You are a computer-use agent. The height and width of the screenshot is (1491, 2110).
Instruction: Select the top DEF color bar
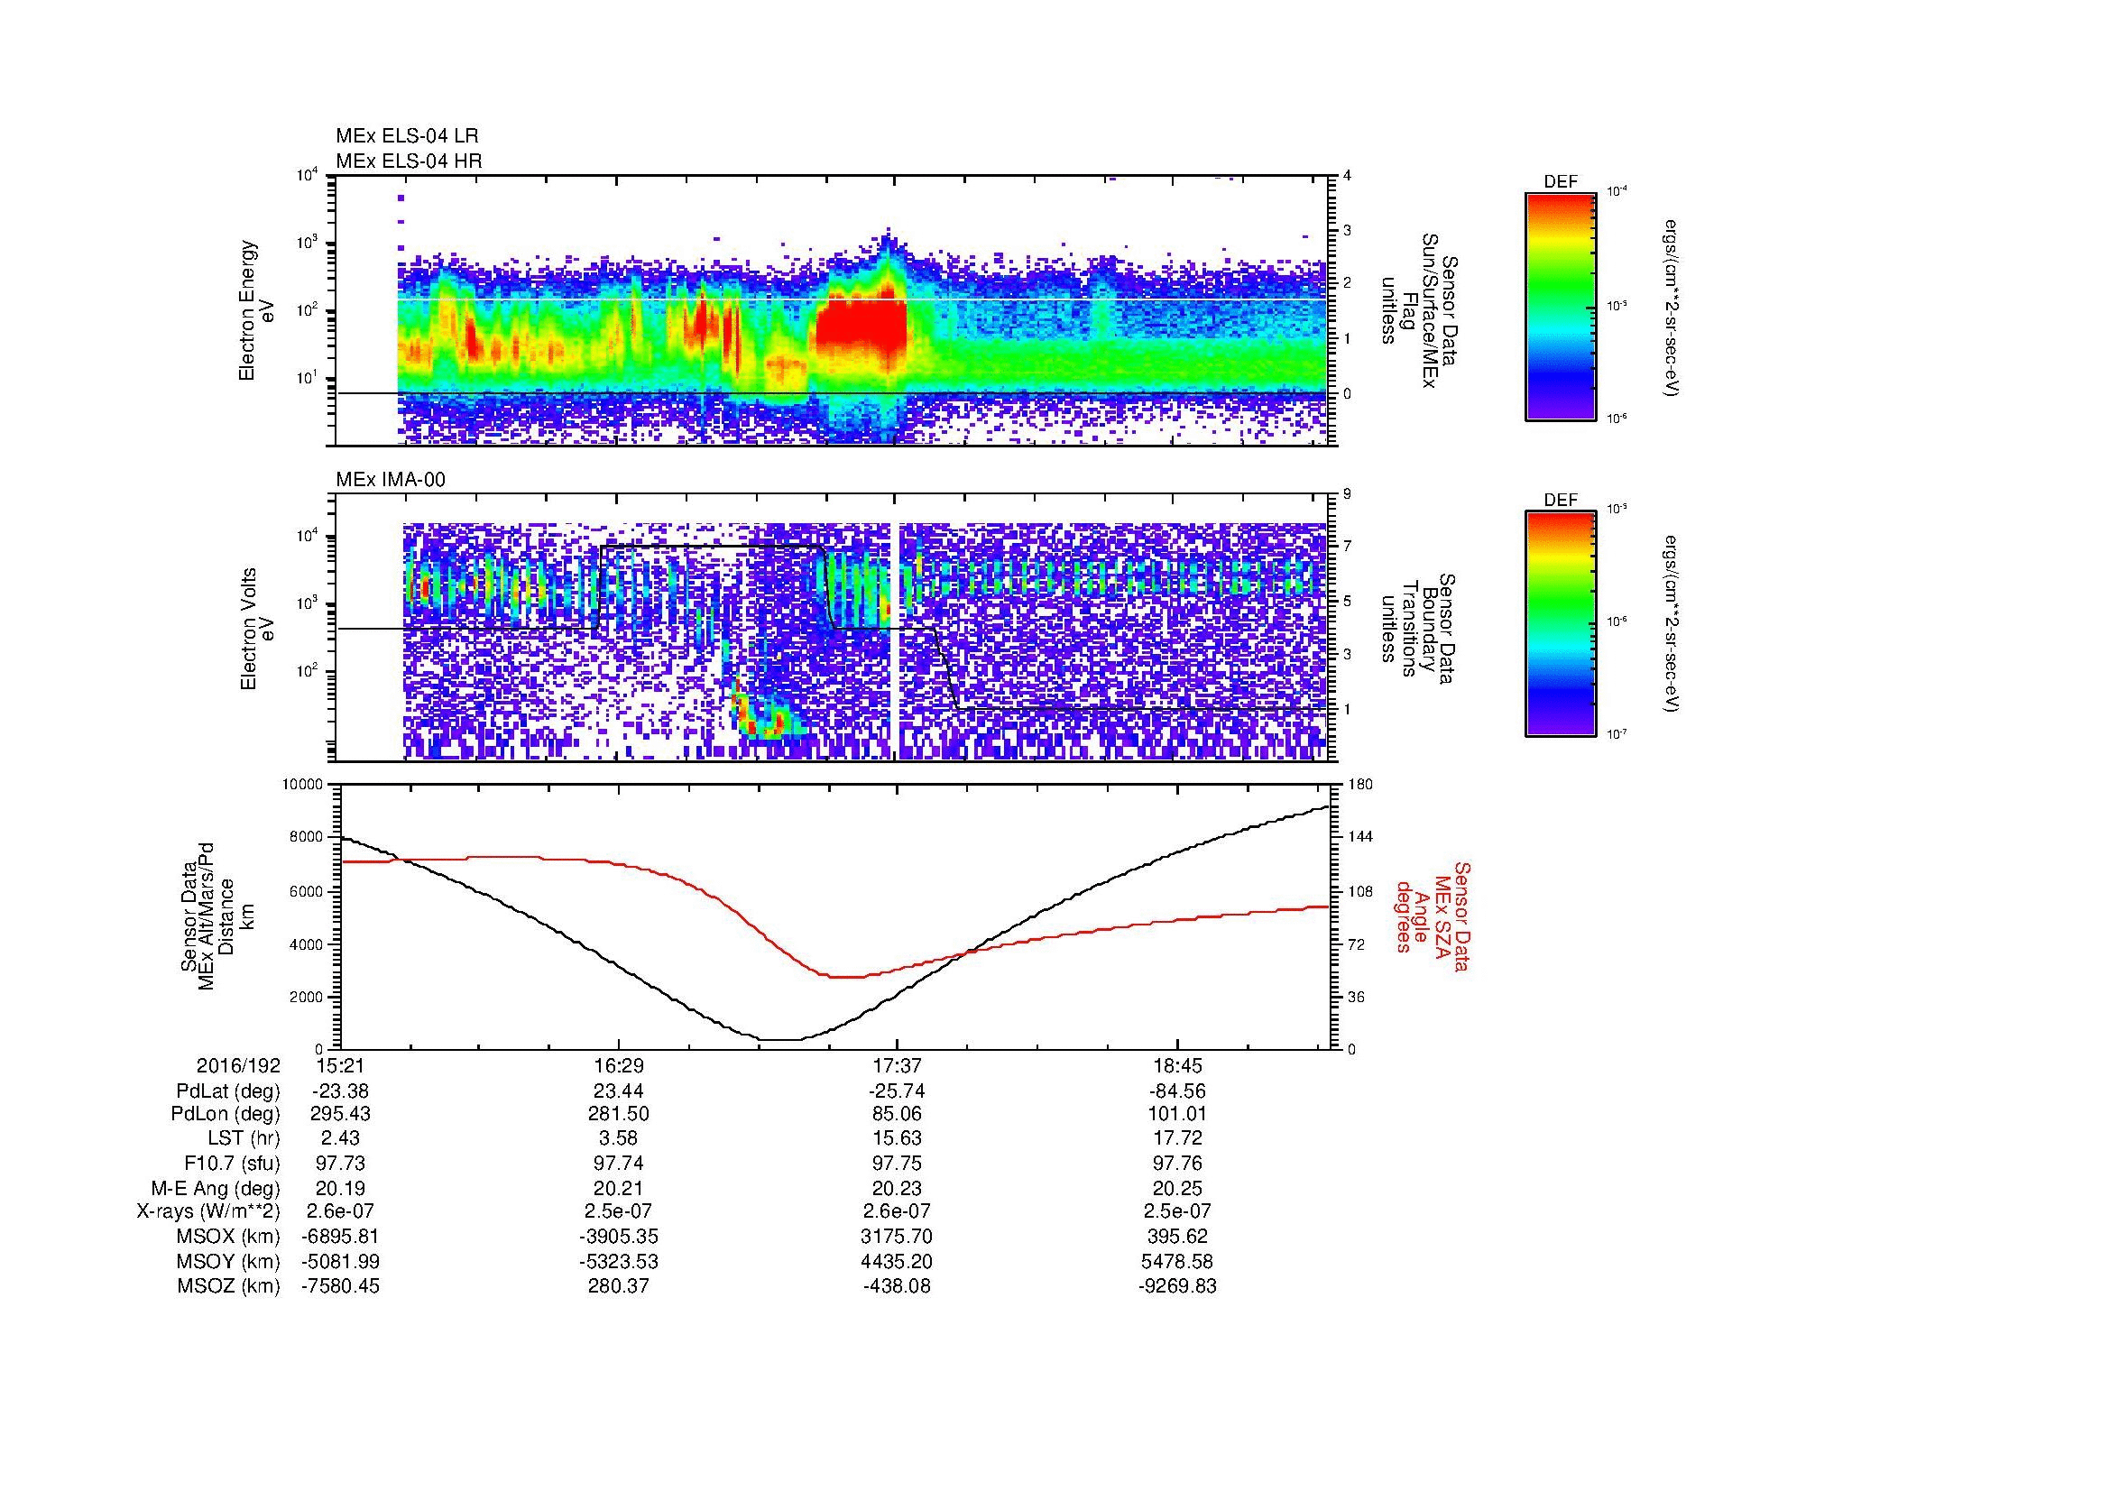click(1561, 306)
